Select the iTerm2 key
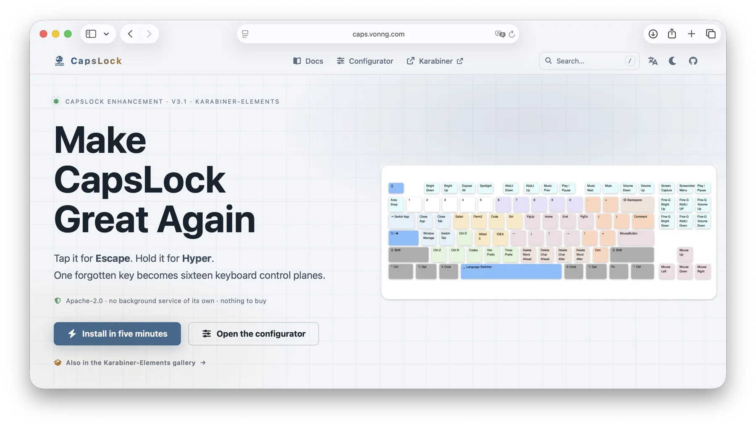Image resolution: width=756 pixels, height=425 pixels. (x=479, y=221)
